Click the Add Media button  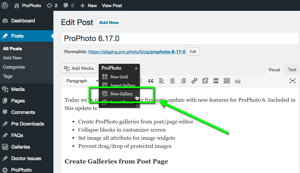[x=79, y=68]
